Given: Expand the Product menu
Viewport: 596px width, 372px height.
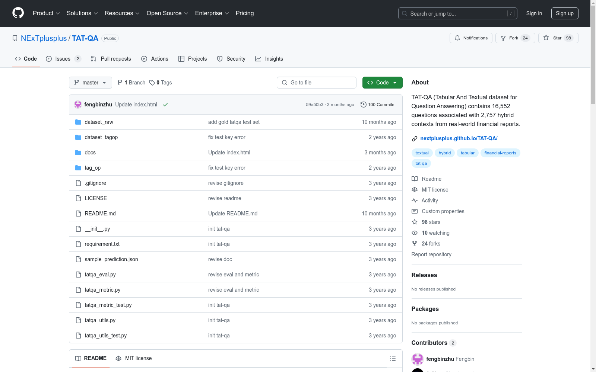Looking at the screenshot, I should coord(46,13).
